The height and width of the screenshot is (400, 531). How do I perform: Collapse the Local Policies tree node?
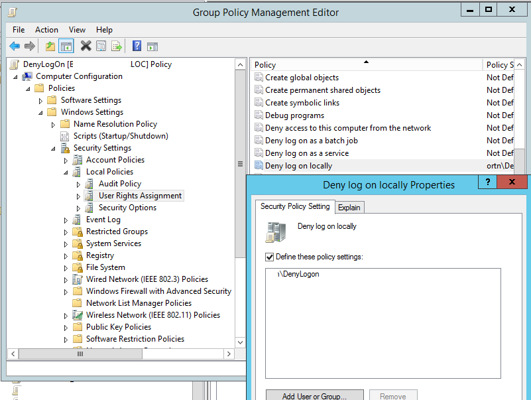(66, 172)
